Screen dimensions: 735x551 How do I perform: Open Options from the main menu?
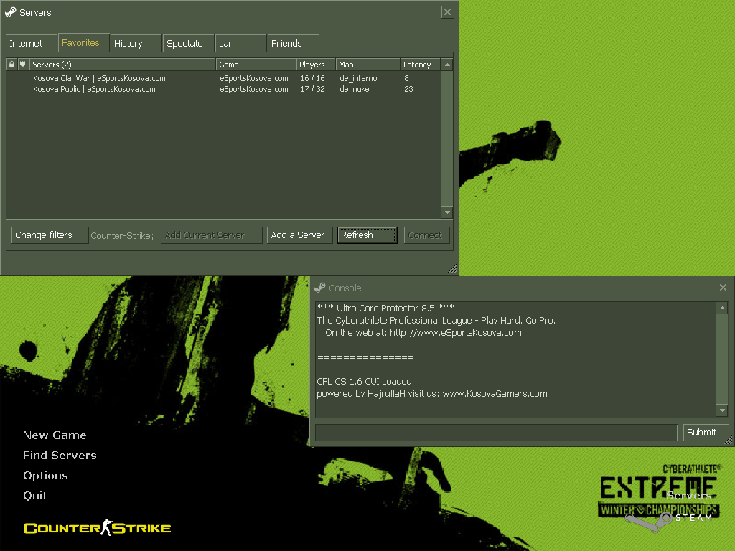[45, 476]
